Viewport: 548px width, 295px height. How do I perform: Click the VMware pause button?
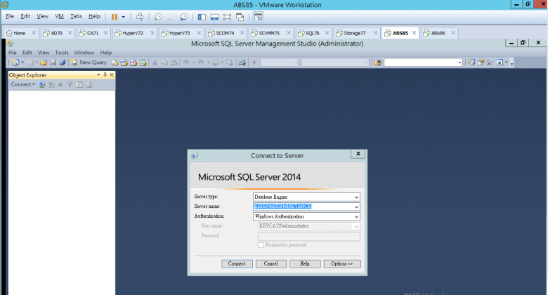pos(114,16)
